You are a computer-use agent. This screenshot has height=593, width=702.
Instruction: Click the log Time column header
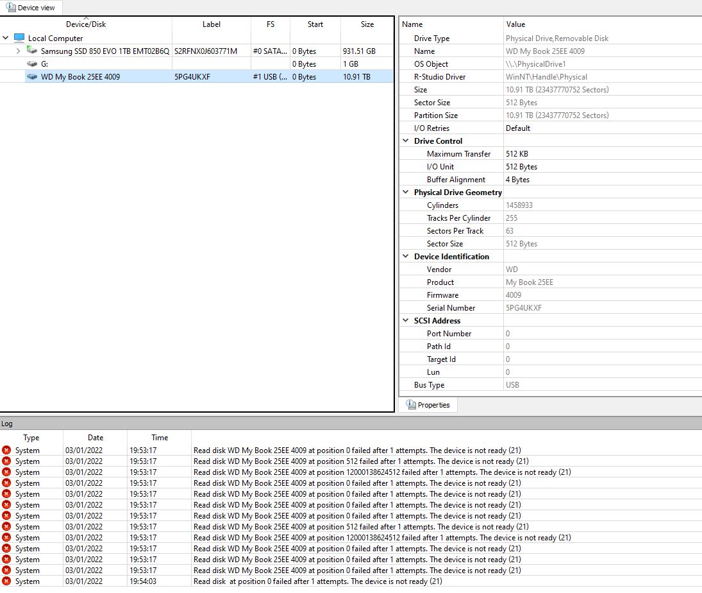tap(160, 438)
